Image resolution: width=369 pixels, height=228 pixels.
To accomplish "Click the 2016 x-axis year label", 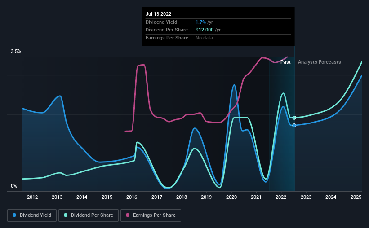I will click(132, 197).
